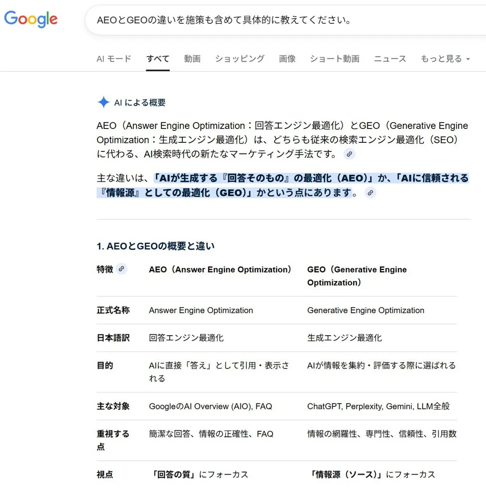The height and width of the screenshot is (493, 486).
Task: Click the AI Overview sparkle icon
Action: (x=103, y=102)
